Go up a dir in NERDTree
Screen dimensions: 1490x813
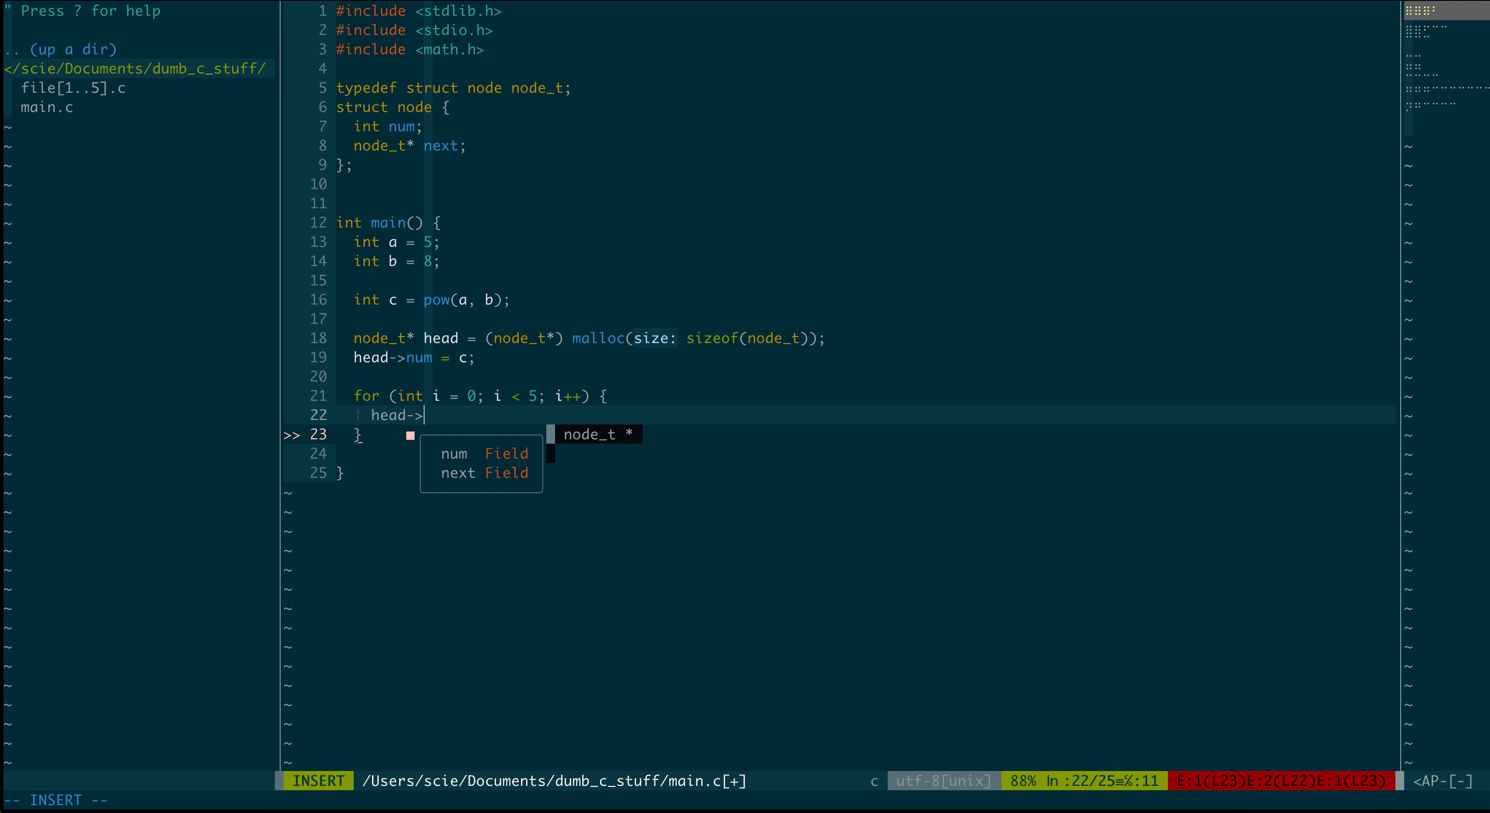(x=72, y=50)
